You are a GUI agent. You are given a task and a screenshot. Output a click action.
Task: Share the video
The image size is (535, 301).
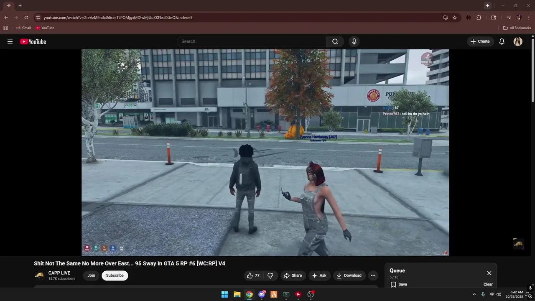[293, 275]
